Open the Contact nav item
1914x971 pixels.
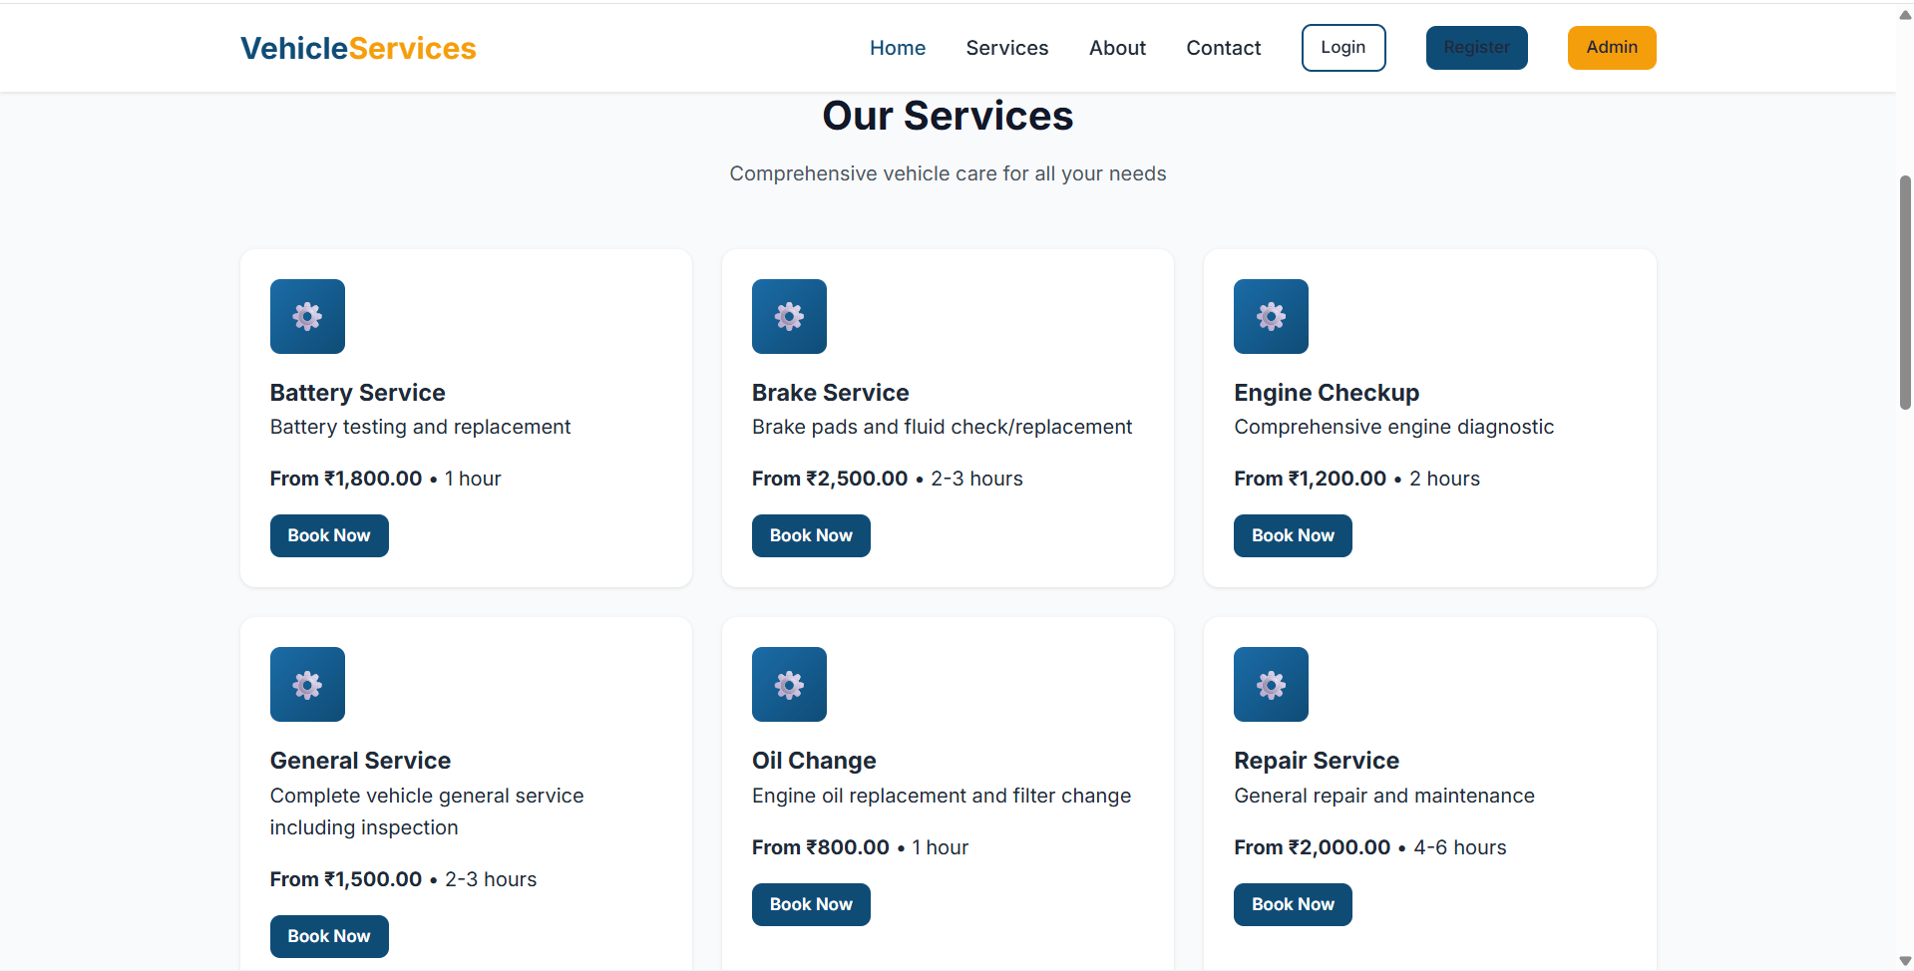pyautogui.click(x=1224, y=48)
